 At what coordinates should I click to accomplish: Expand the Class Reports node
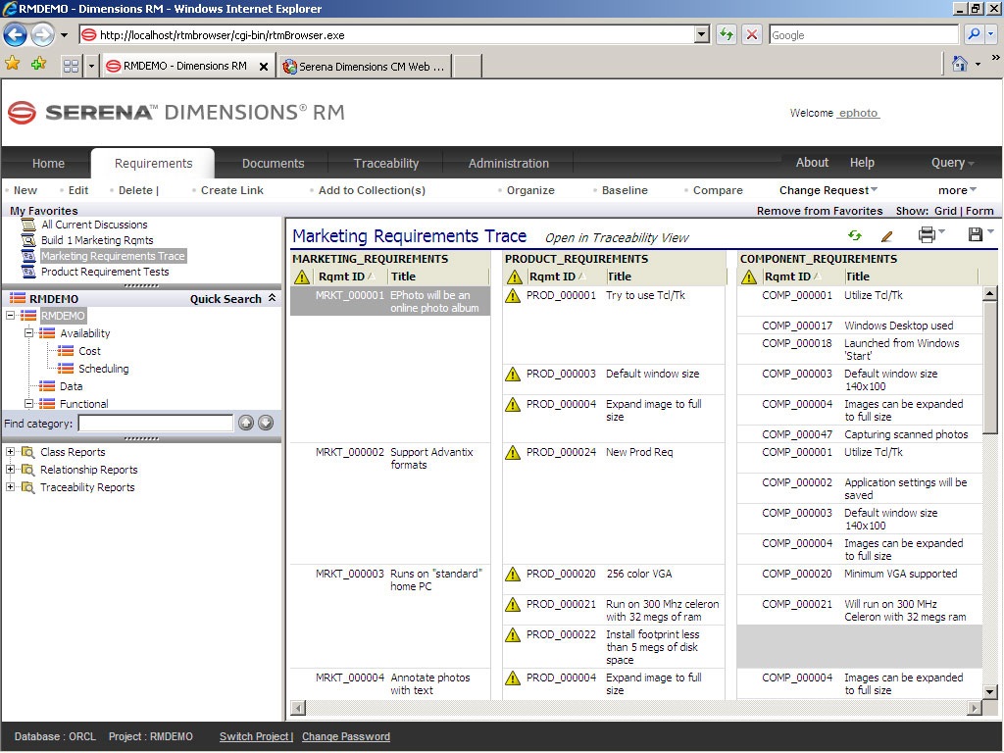10,451
